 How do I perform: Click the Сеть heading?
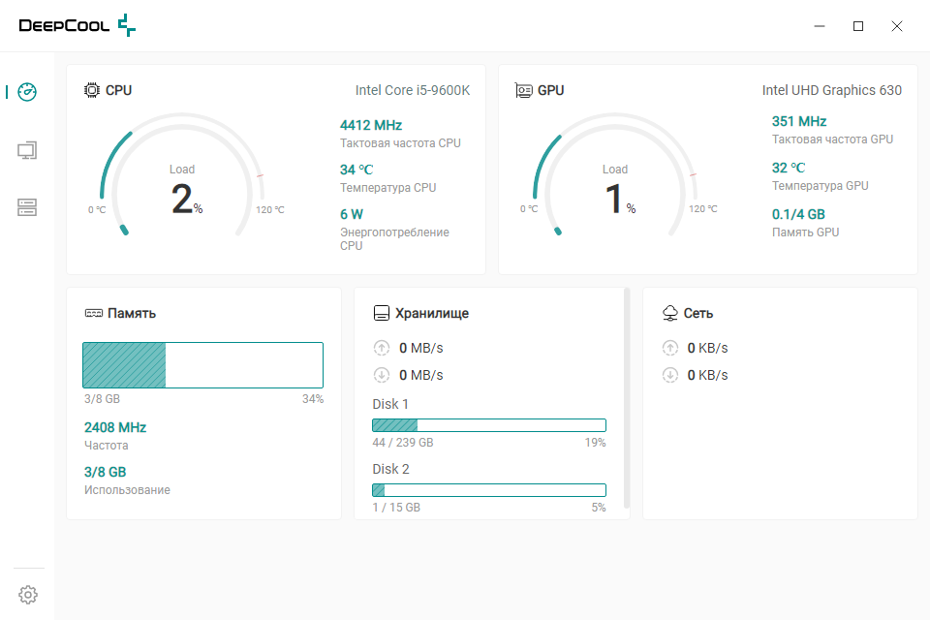pyautogui.click(x=698, y=313)
